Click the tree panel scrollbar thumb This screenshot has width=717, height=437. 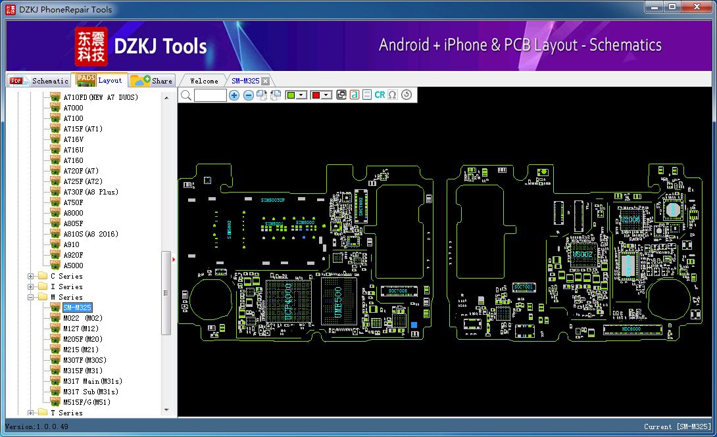coord(166,293)
